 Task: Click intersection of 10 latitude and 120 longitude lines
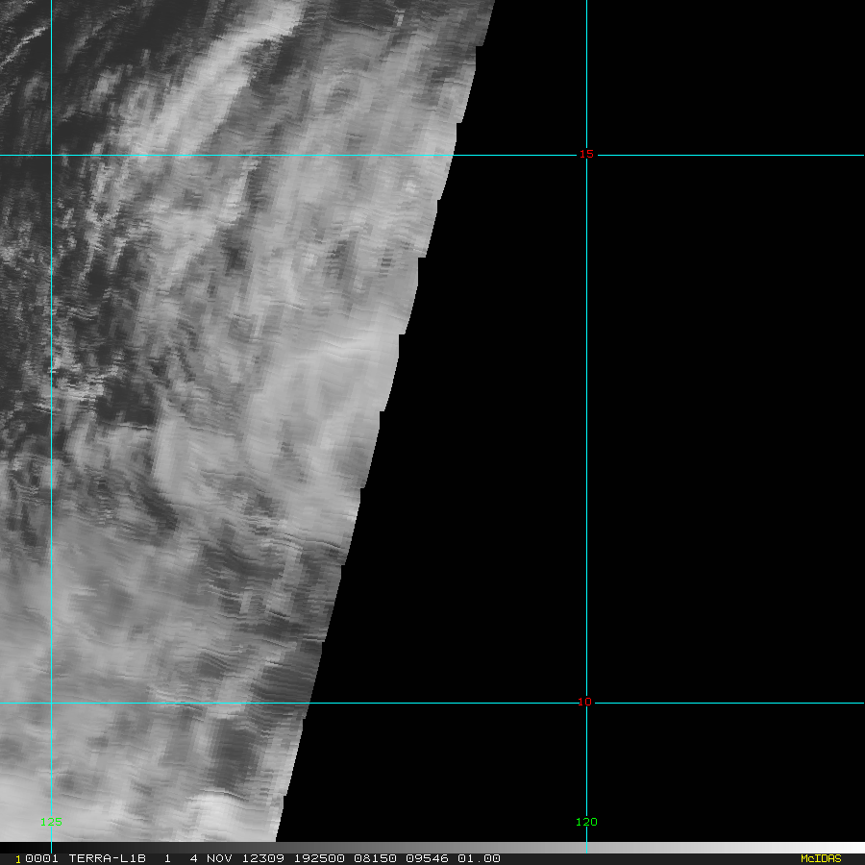tap(586, 703)
